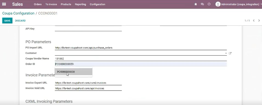Open the conversations chat icon
The width and height of the screenshot is (262, 105).
coord(202,4)
